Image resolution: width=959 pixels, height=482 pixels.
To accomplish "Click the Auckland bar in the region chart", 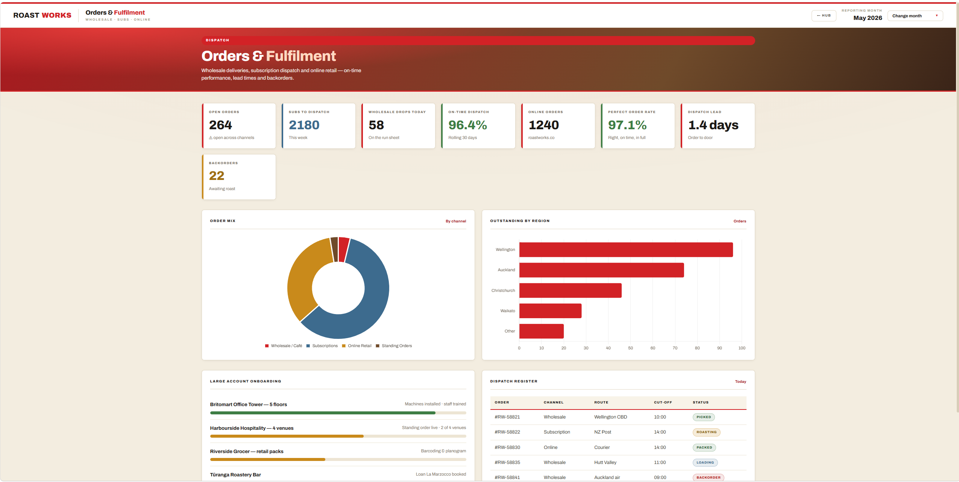I will point(601,270).
